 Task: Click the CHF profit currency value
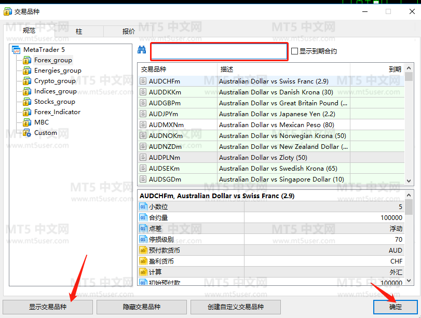pyautogui.click(x=396, y=261)
